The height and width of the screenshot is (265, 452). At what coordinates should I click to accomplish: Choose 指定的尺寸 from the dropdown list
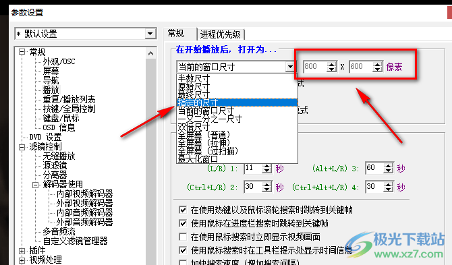(237, 102)
